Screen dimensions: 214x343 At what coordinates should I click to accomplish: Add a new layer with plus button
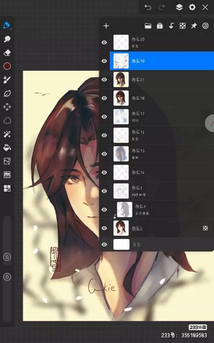click(x=106, y=26)
